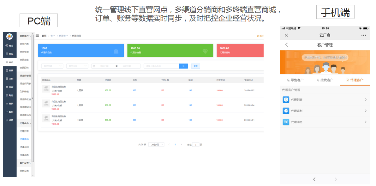The width and height of the screenshot is (376, 186).
Task: Open the mobile three-dots more menu
Action: coord(364,35)
